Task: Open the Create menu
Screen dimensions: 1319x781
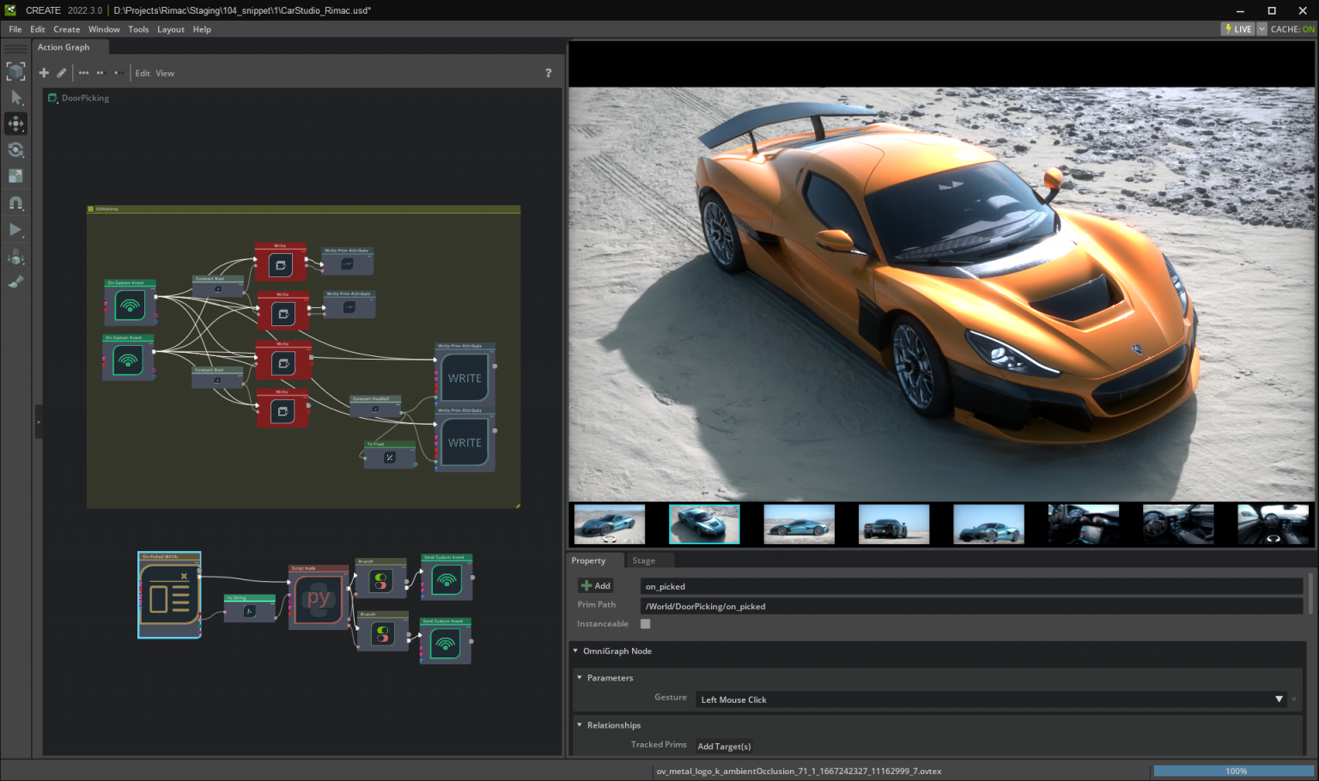Action: tap(66, 28)
